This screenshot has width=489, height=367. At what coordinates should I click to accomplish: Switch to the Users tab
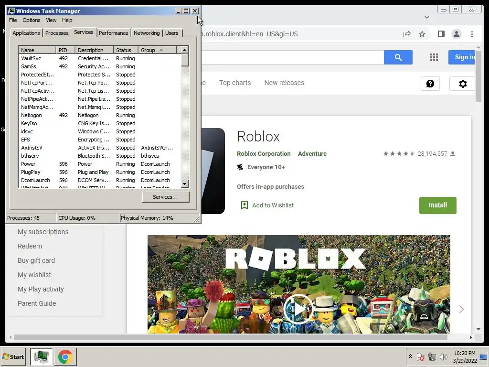(x=172, y=33)
